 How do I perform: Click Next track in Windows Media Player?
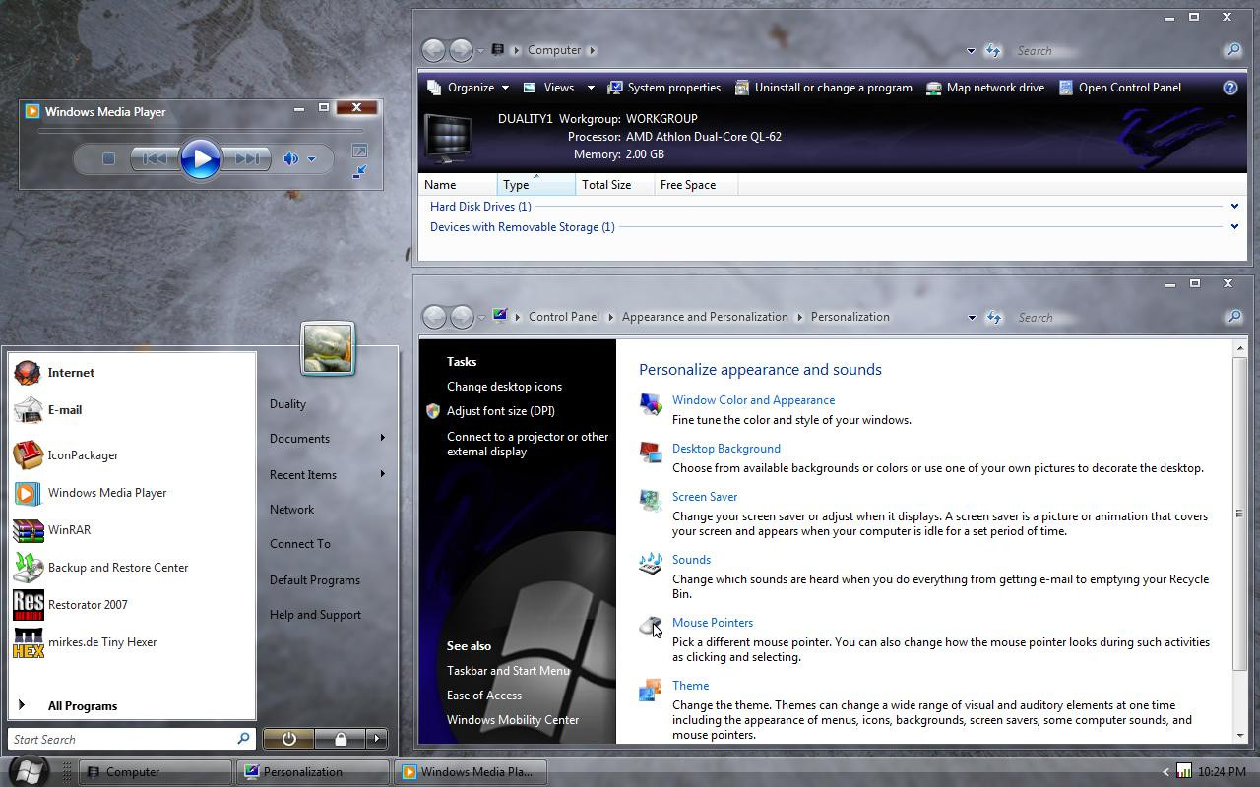point(246,158)
